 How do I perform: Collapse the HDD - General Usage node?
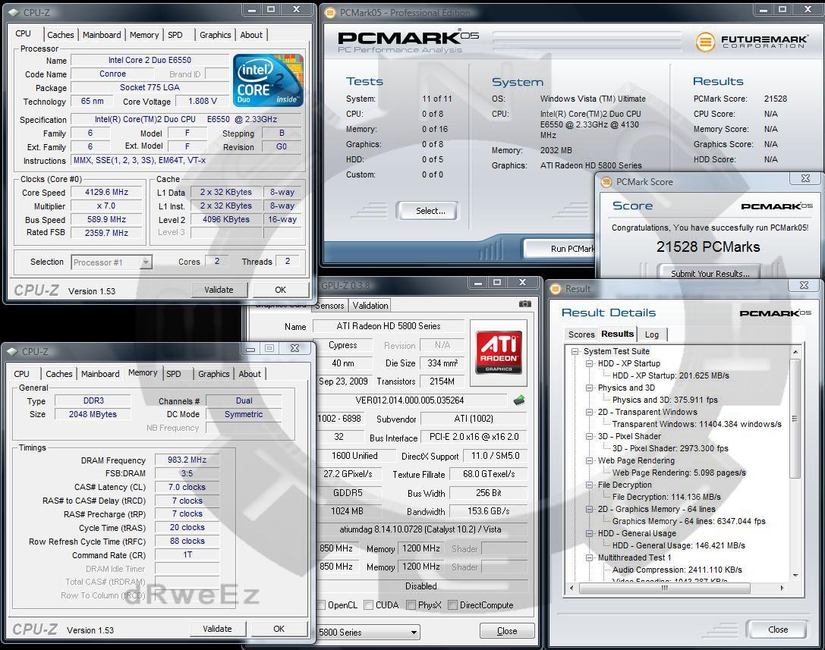[589, 533]
